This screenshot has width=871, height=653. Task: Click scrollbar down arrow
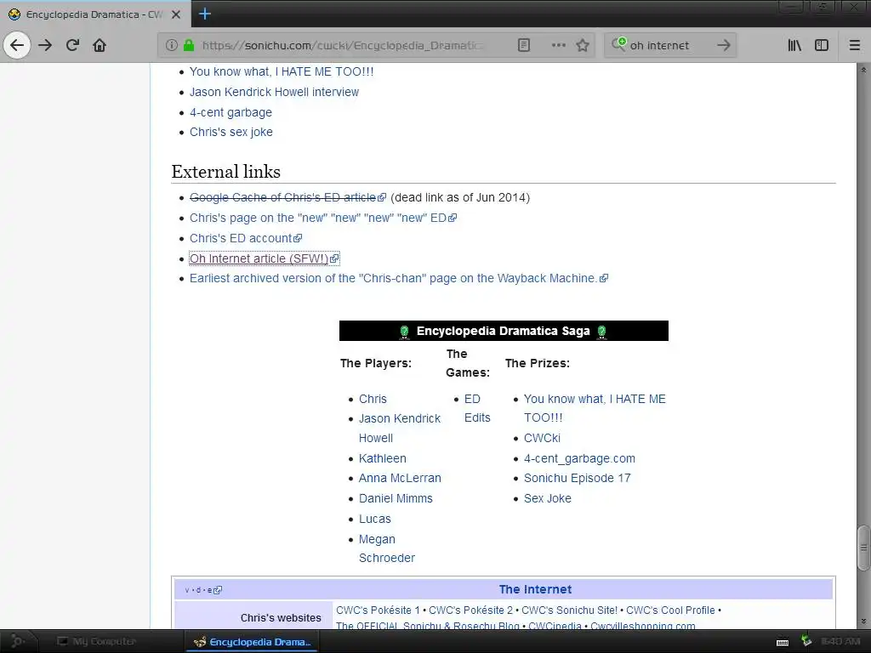coord(863,622)
